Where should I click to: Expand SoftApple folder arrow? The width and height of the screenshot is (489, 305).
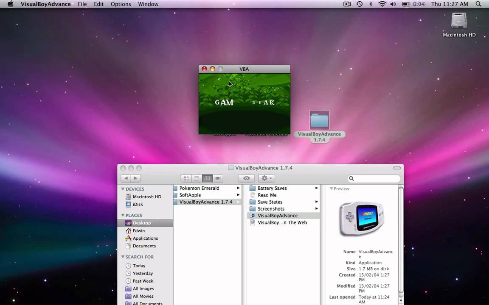(x=238, y=195)
